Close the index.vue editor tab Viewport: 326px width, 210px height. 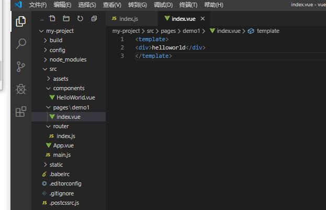(x=203, y=19)
